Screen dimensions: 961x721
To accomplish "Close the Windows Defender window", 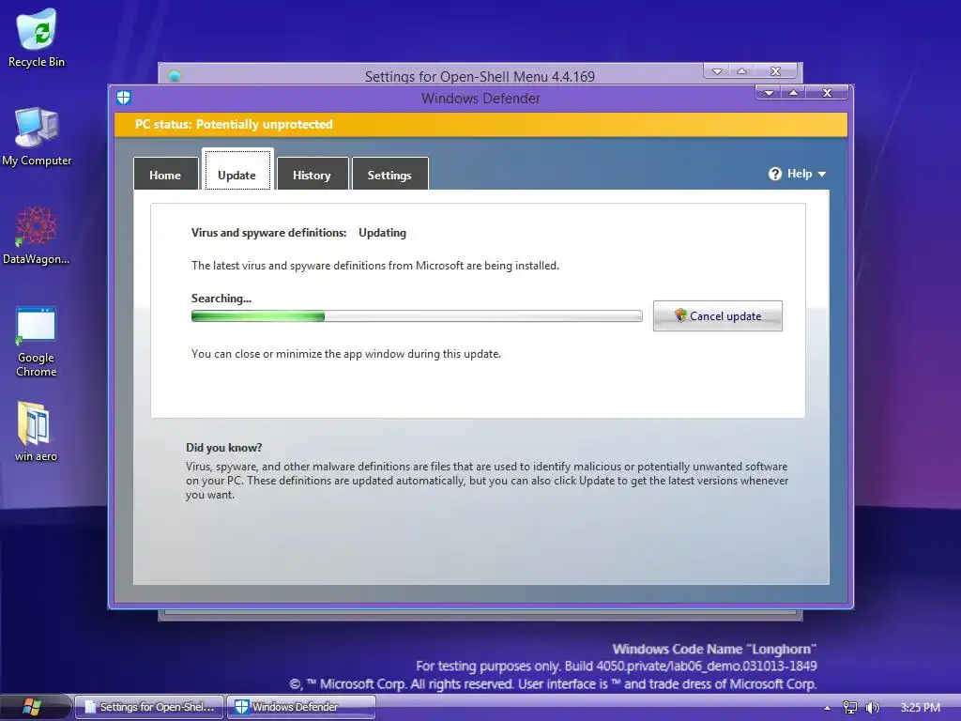I will pyautogui.click(x=827, y=93).
